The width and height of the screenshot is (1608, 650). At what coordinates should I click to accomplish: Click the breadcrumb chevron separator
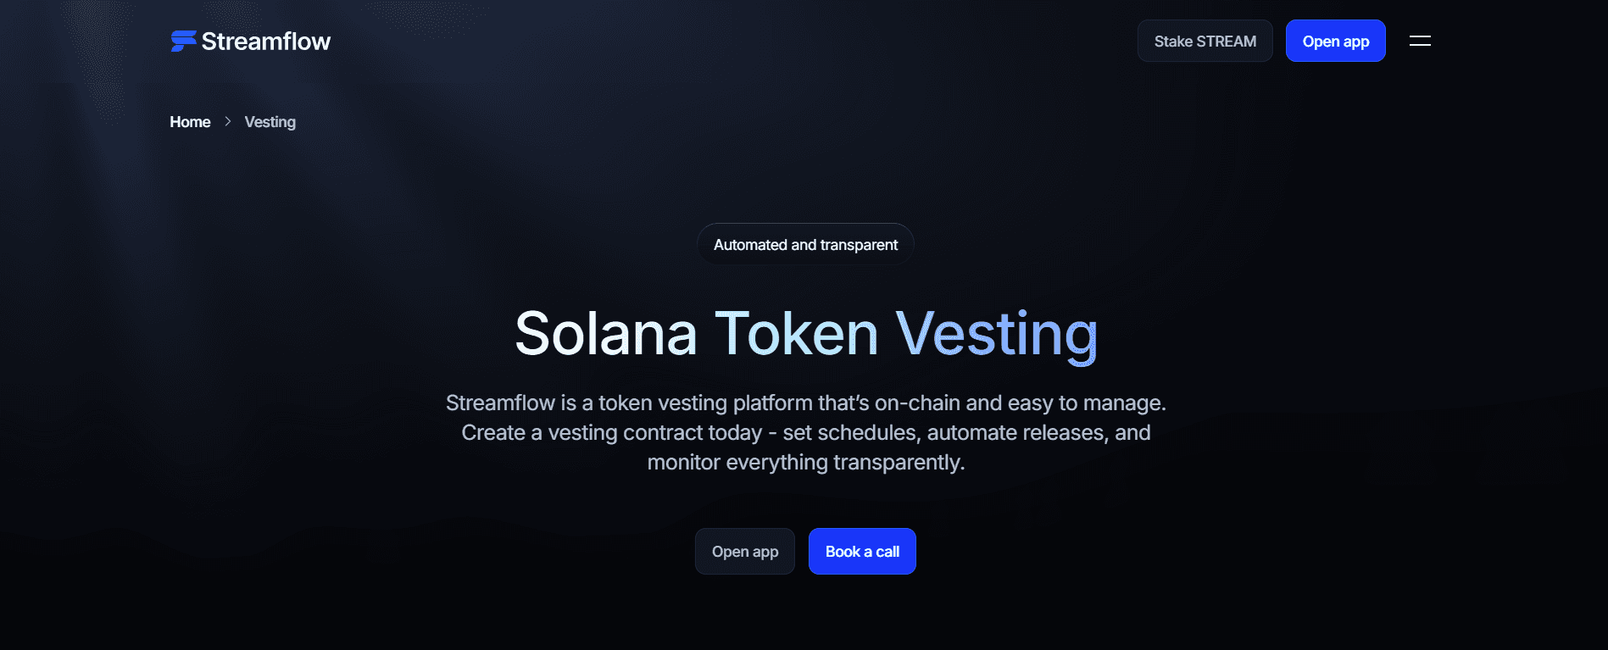(227, 122)
